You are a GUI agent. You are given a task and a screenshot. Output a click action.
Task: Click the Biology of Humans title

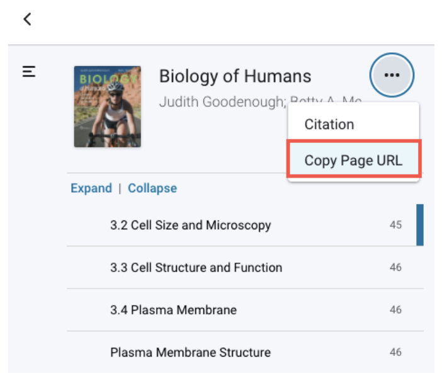pos(235,76)
